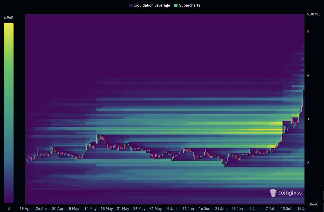
Task: Click the 12 Jul date label
Action: pos(286,209)
